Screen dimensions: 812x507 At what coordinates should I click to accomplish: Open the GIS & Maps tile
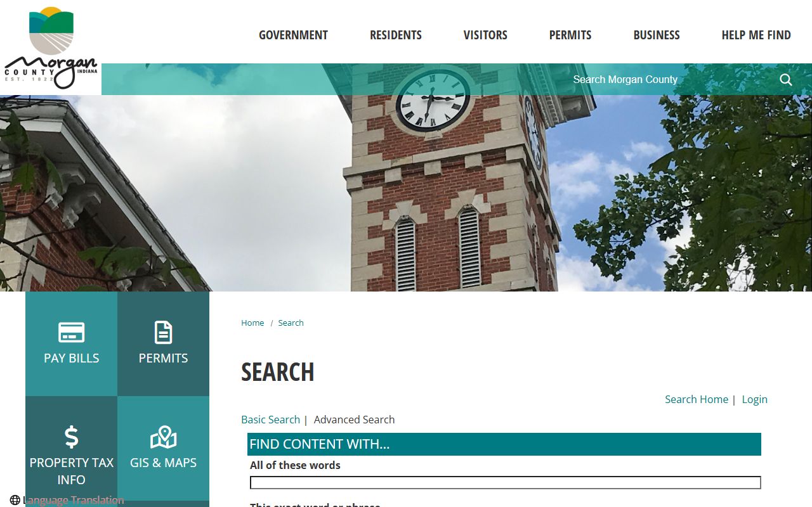[x=163, y=448]
